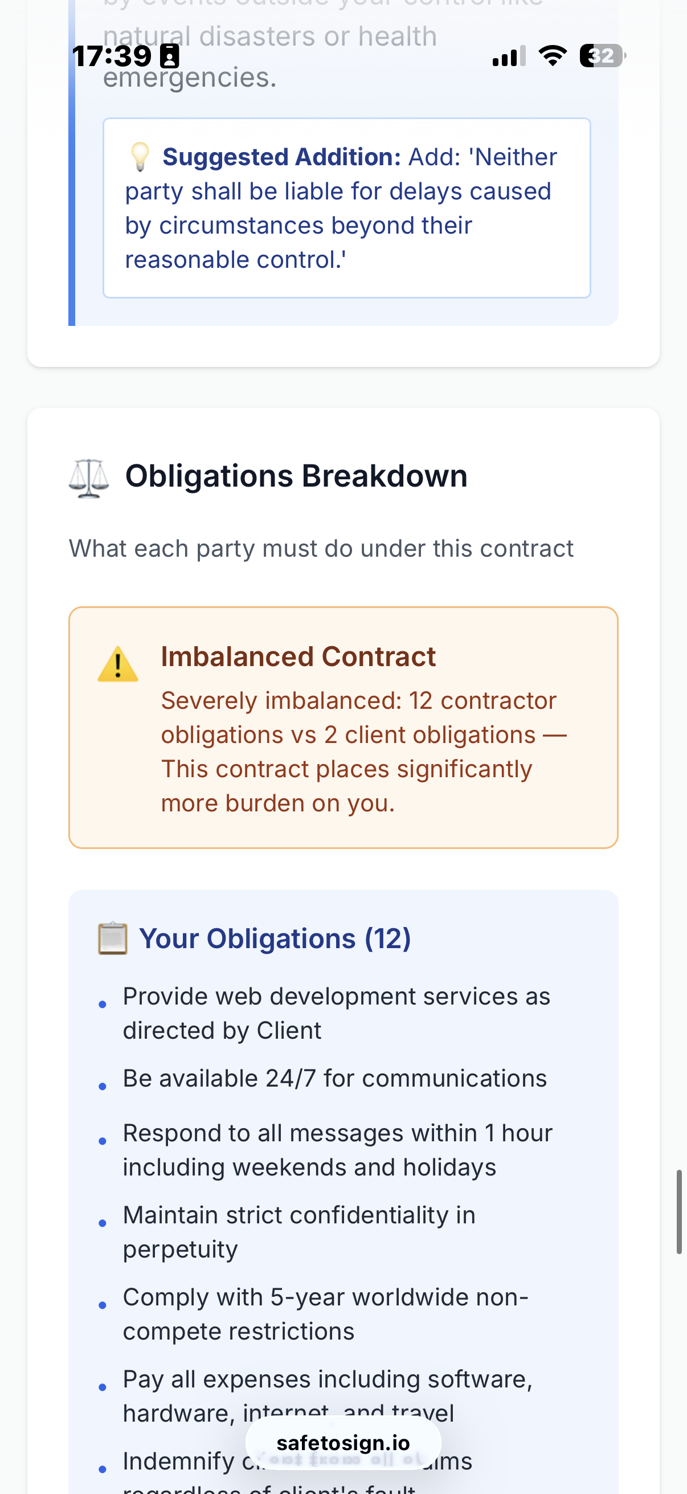The height and width of the screenshot is (1494, 687).
Task: Tap the lightbulb icon beside Suggested Addition
Action: coord(140,157)
